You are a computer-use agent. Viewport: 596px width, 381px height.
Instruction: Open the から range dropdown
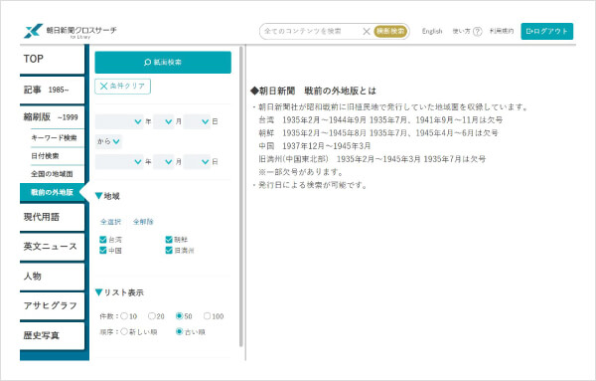108,141
